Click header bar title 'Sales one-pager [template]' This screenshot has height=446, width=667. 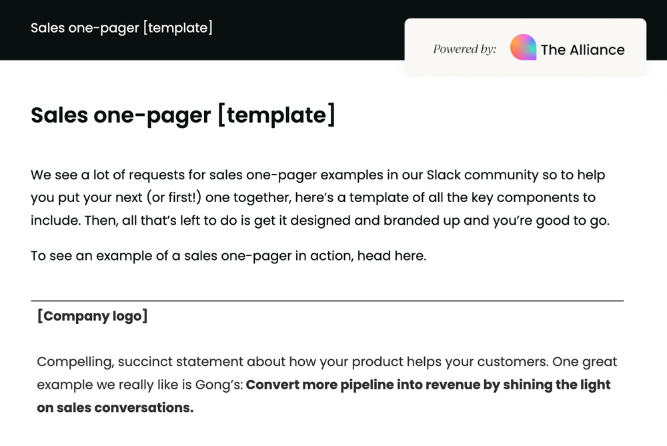(121, 28)
